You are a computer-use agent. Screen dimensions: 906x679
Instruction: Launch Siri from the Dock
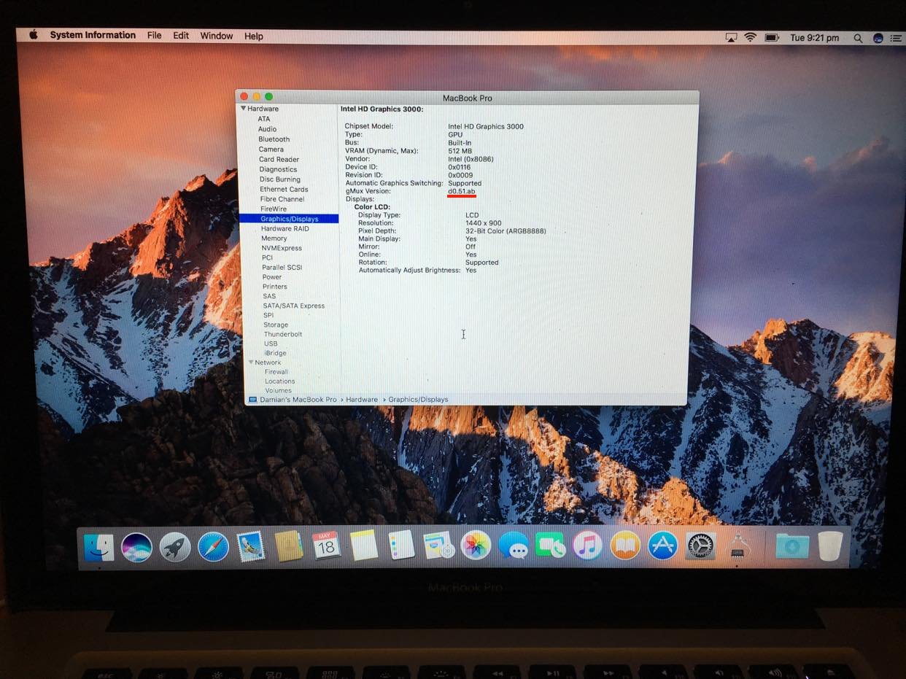(136, 547)
